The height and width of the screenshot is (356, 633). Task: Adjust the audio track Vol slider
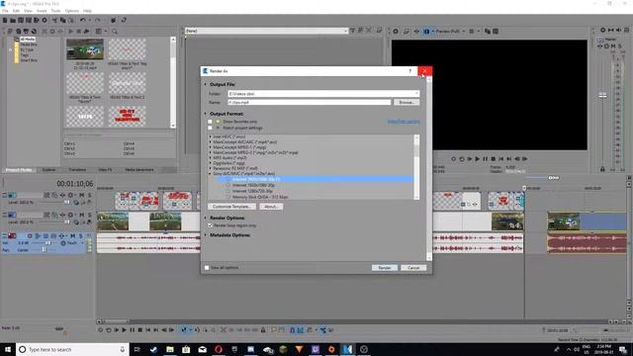click(x=48, y=243)
